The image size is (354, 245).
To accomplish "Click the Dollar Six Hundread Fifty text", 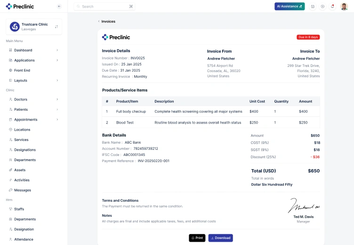I will pyautogui.click(x=272, y=184).
